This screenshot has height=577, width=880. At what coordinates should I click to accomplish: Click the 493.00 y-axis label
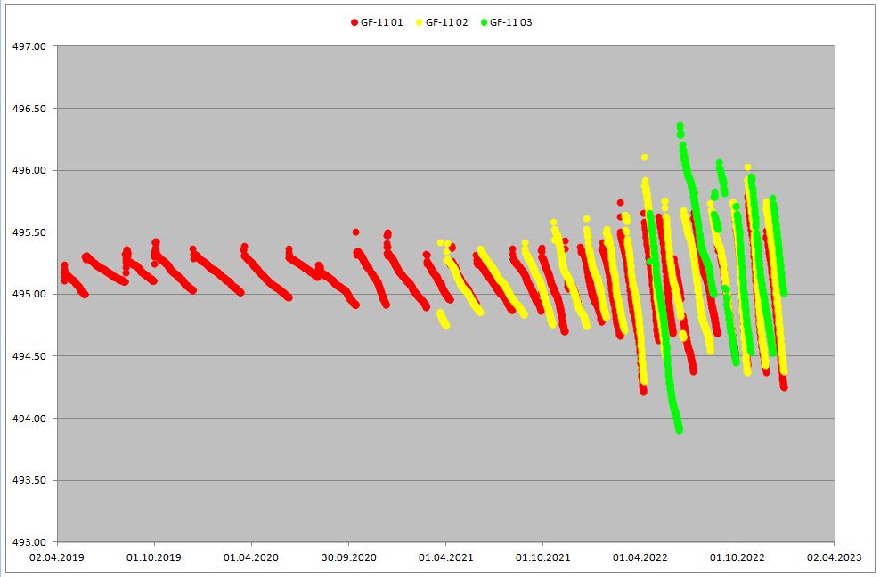pos(32,542)
